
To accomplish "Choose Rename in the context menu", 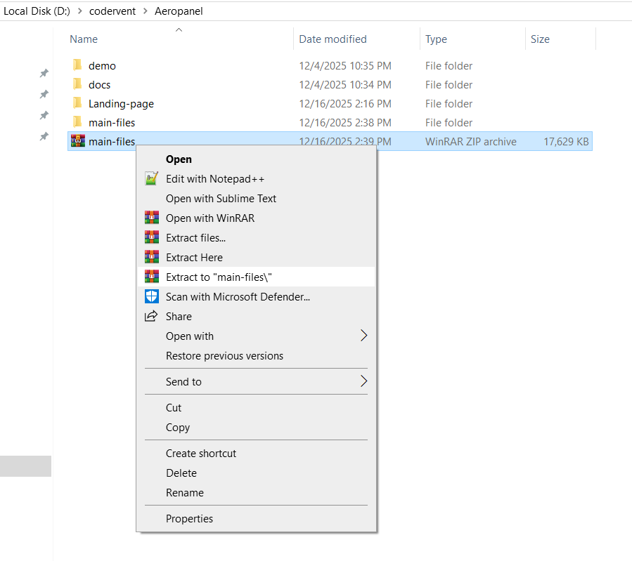I will point(184,493).
